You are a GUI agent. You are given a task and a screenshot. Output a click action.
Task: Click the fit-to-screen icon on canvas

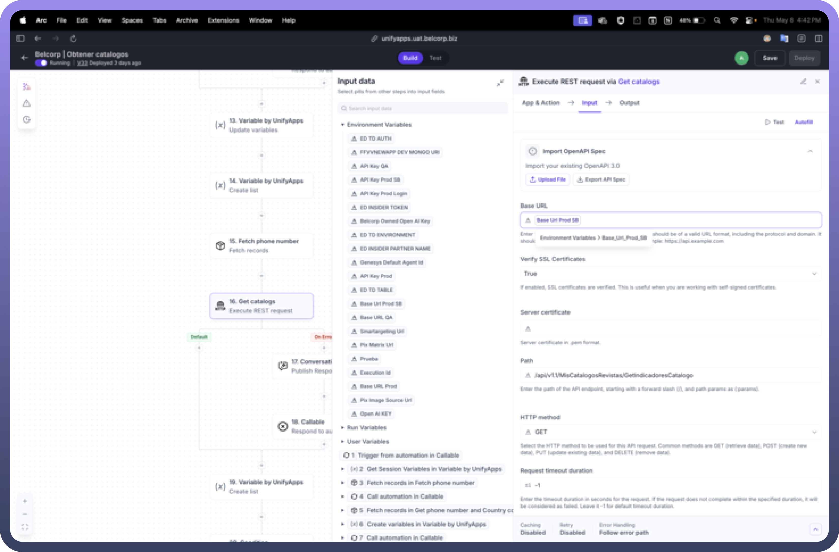coord(25,527)
